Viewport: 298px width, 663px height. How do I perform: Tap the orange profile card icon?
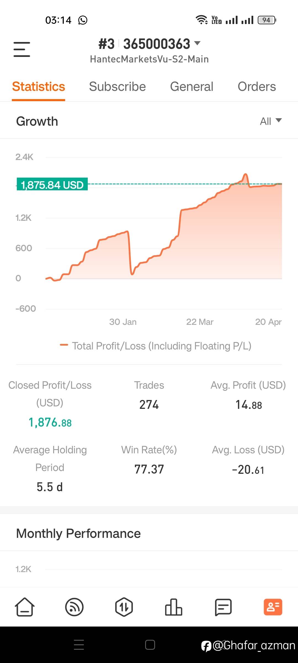[273, 607]
